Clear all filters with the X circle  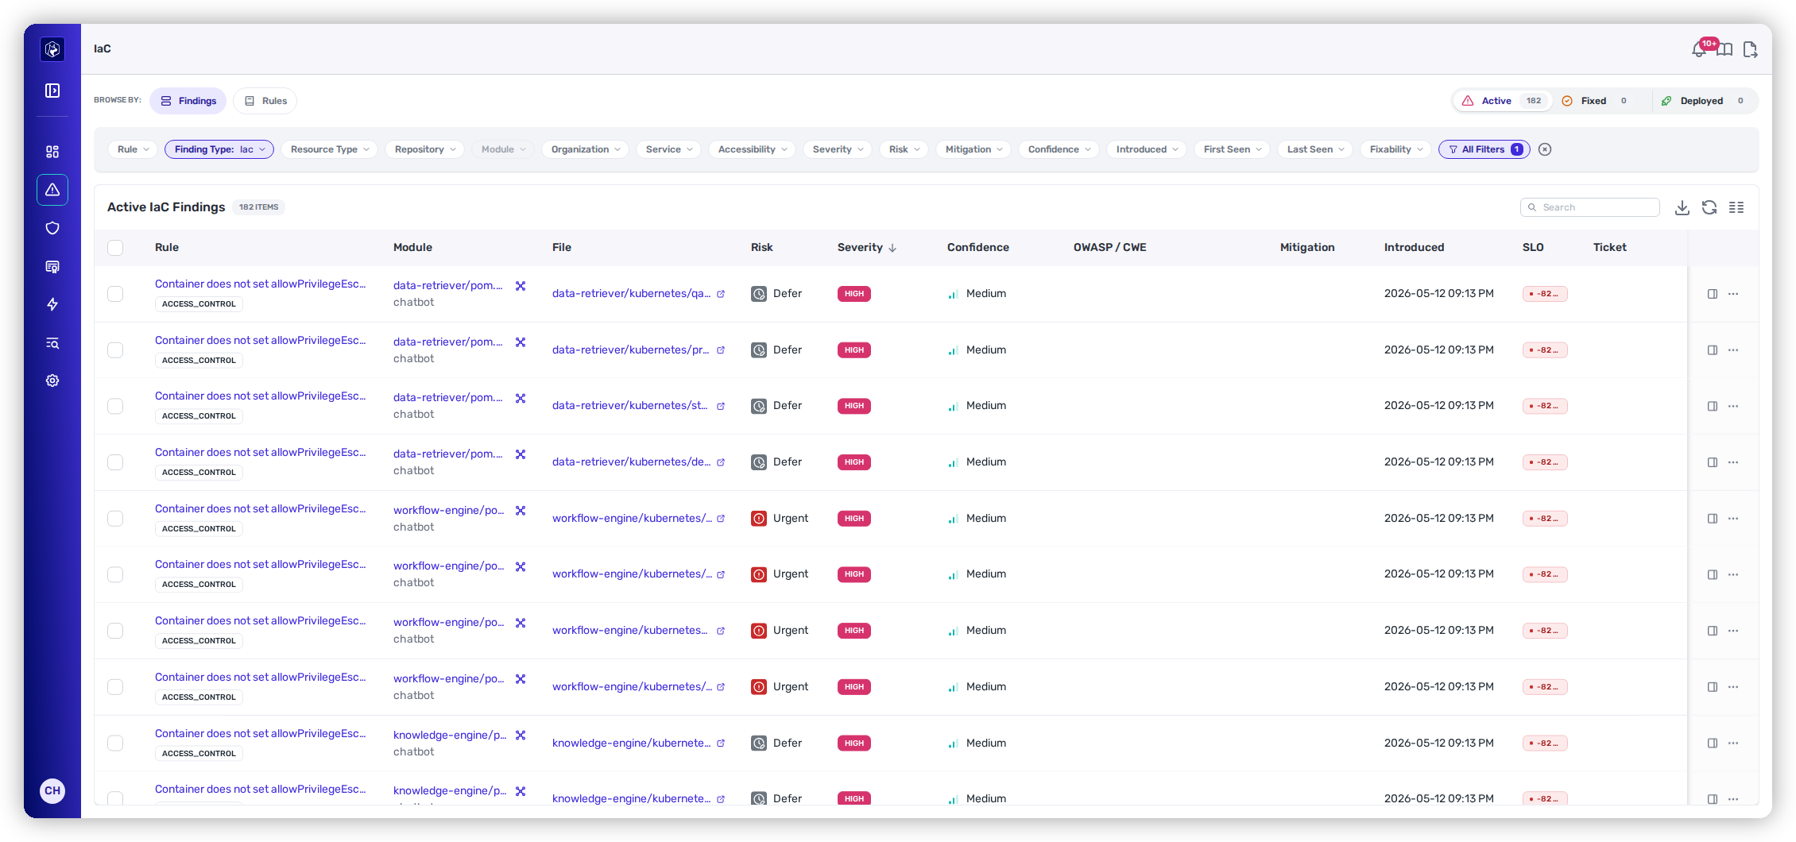tap(1545, 149)
